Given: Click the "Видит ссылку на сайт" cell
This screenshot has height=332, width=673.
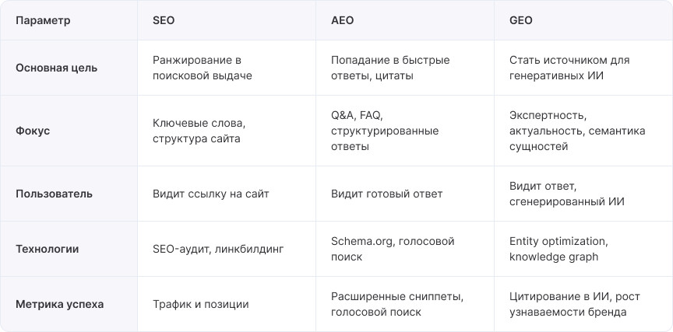Looking at the screenshot, I should [x=211, y=194].
